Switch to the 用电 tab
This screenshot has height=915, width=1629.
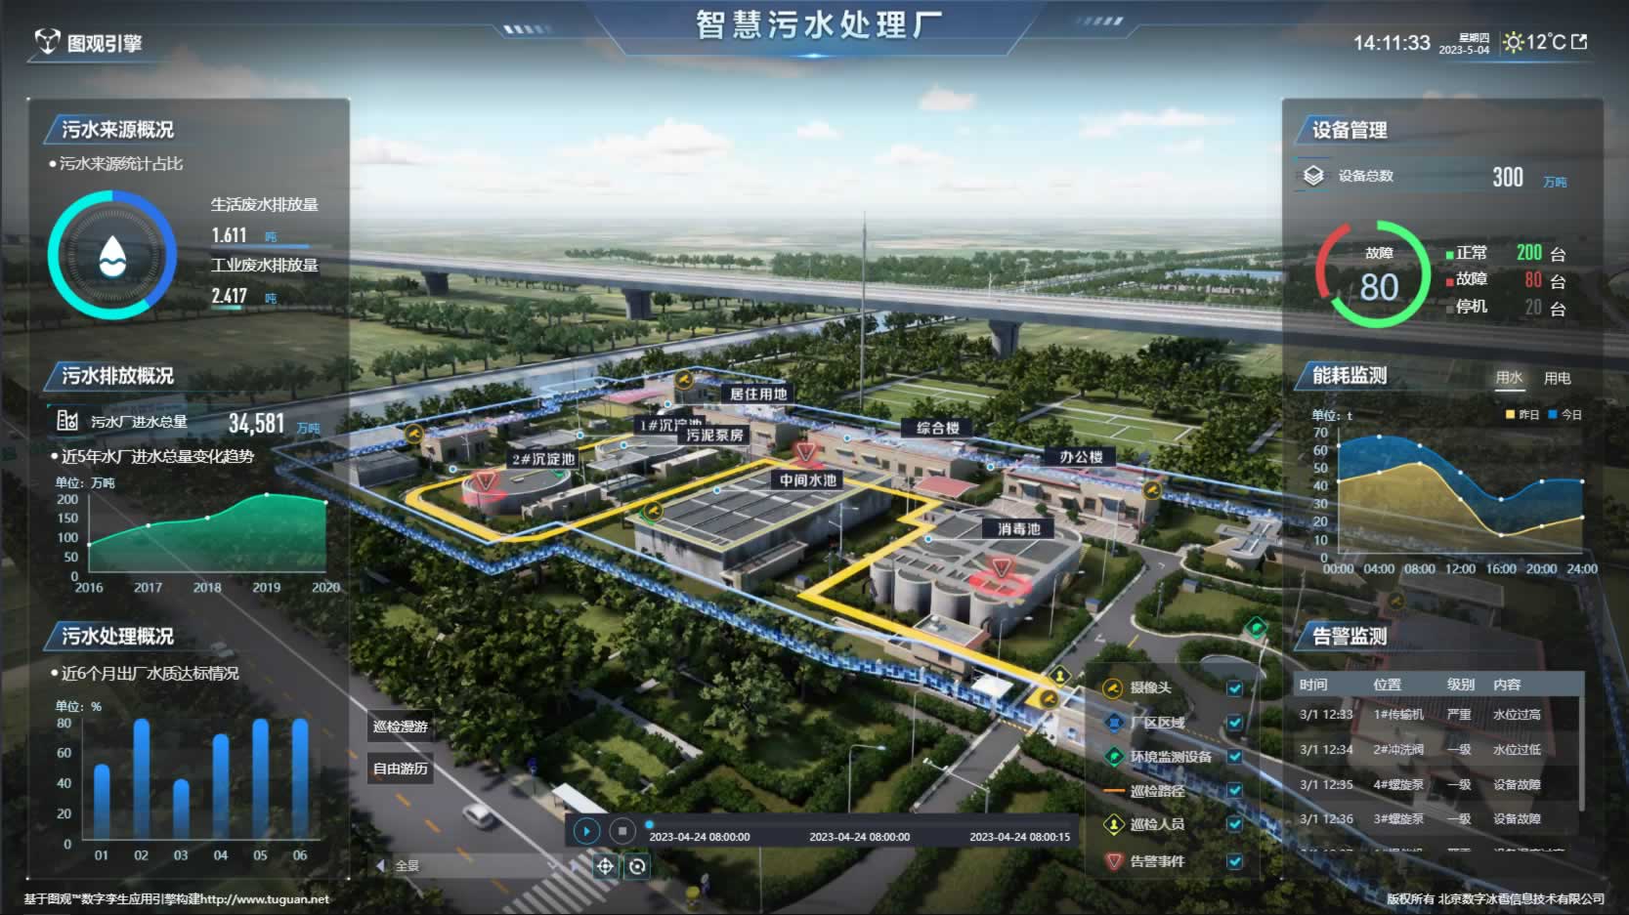(x=1557, y=378)
